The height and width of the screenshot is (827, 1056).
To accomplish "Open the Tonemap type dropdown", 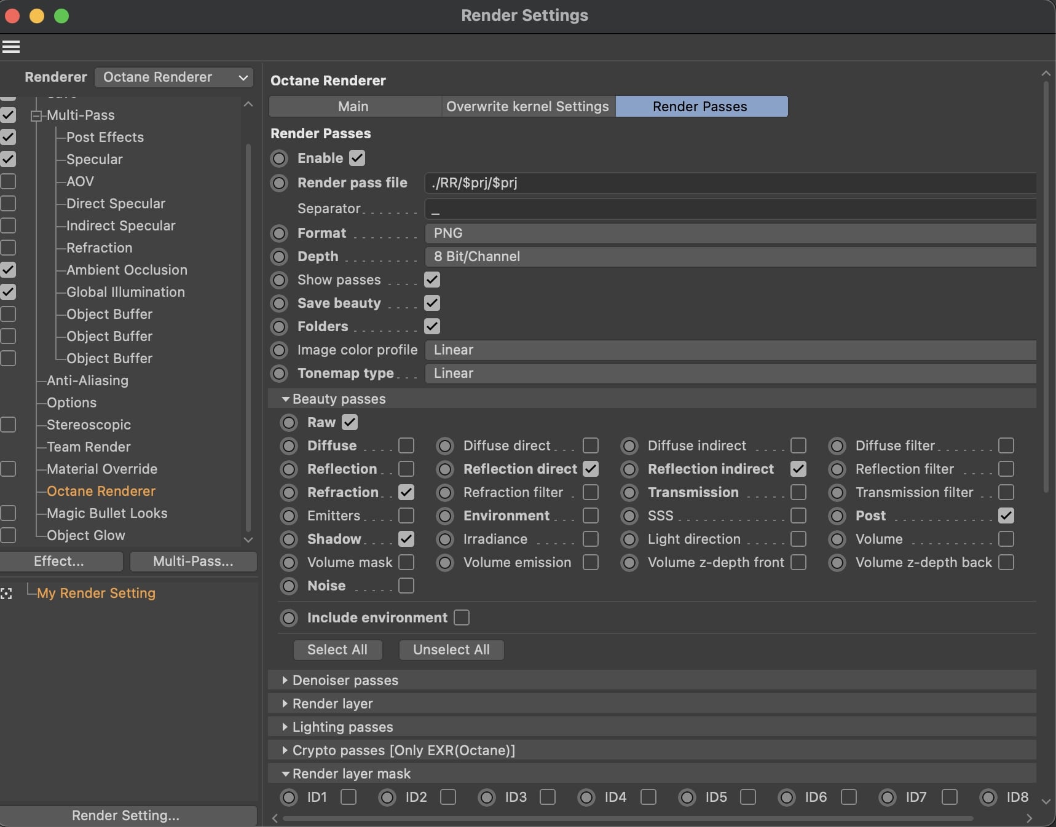I will click(730, 374).
